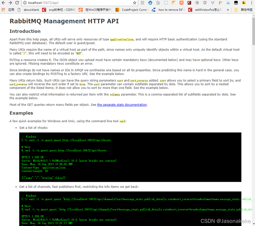
Task: Click the dark goggles extension icon
Action: click(235, 3)
